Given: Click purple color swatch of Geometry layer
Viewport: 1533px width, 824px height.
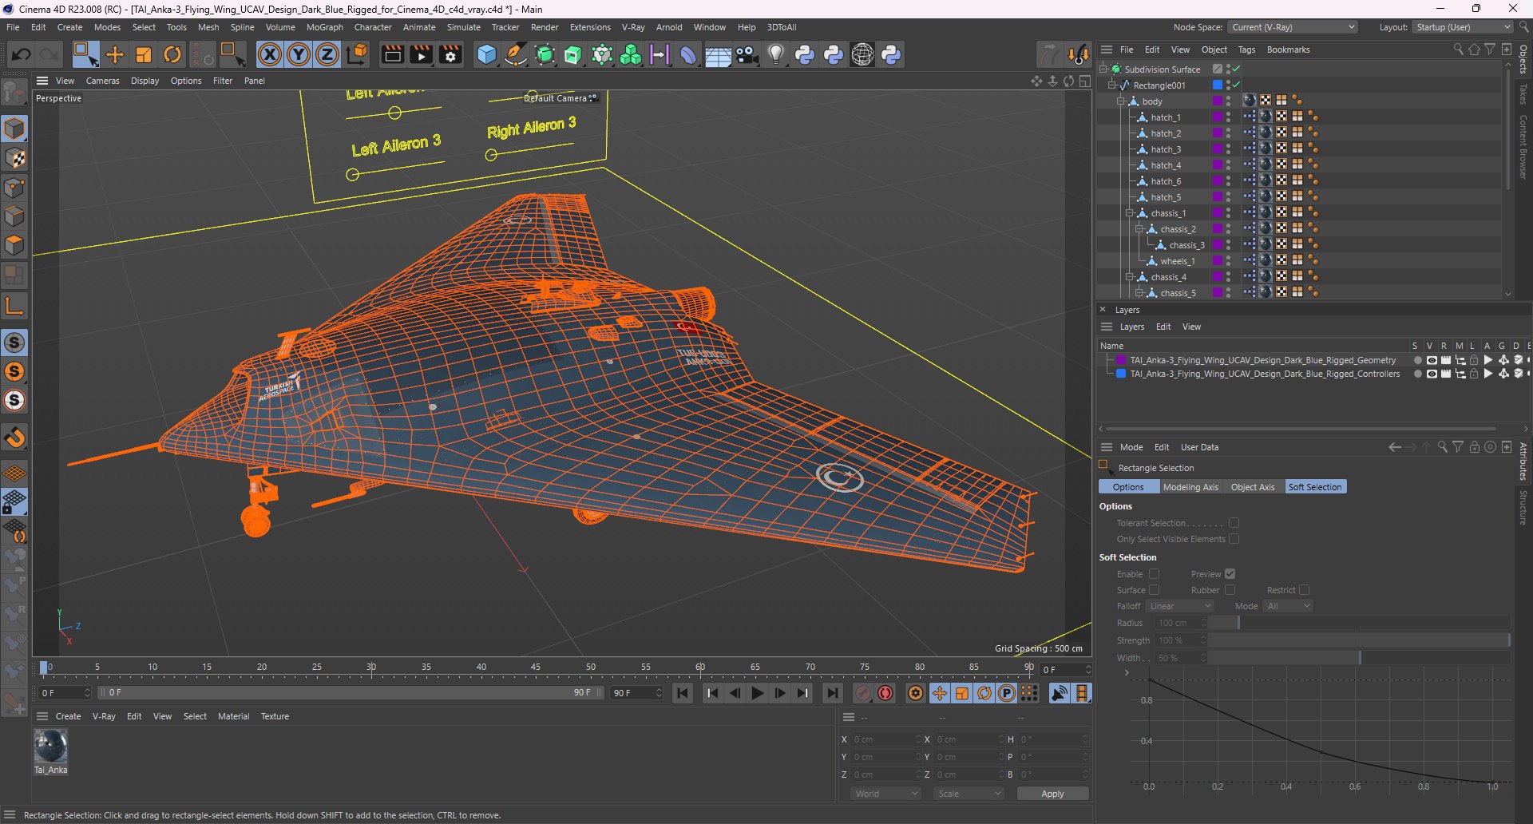Looking at the screenshot, I should click(x=1121, y=360).
